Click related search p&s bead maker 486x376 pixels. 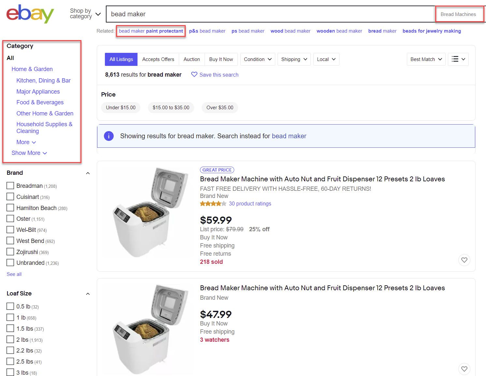[x=207, y=31]
